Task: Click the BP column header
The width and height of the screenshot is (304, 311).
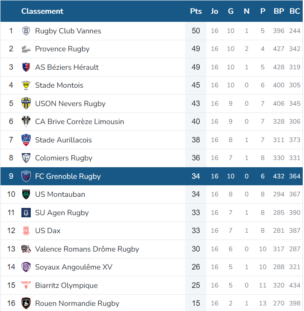Action: click(279, 11)
